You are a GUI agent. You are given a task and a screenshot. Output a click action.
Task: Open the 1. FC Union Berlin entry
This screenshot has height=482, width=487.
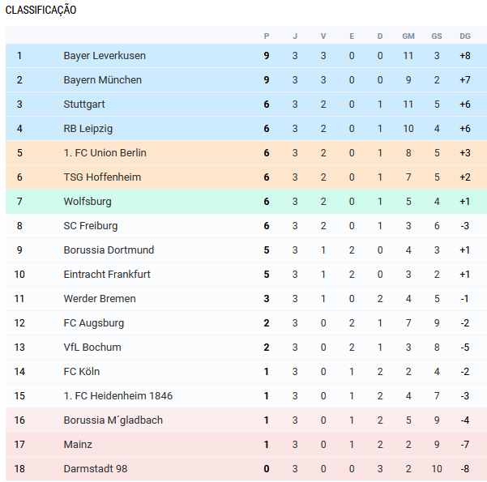point(105,153)
